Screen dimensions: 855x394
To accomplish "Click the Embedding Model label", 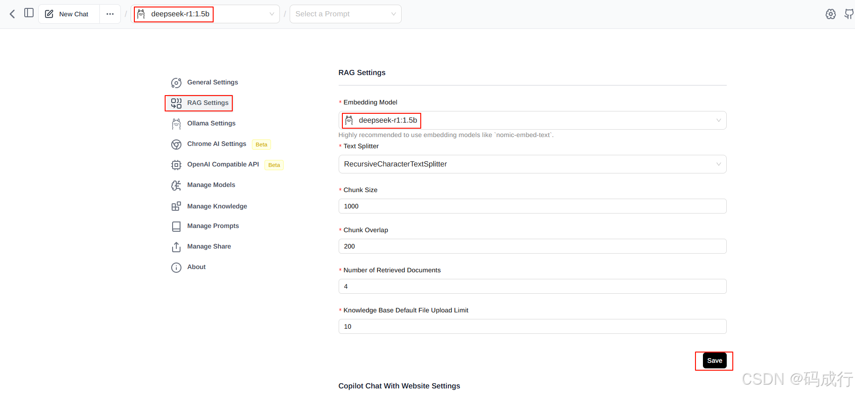I will coord(370,103).
